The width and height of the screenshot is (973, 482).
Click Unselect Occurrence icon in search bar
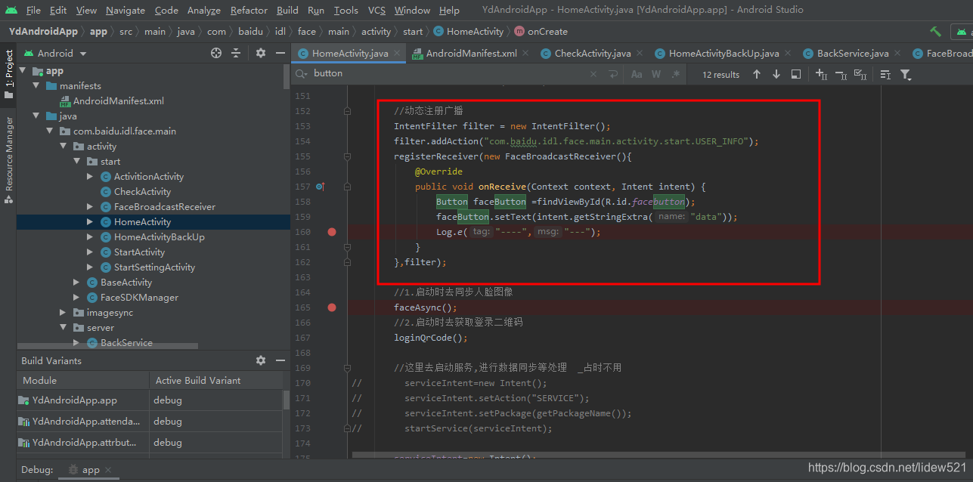click(840, 74)
